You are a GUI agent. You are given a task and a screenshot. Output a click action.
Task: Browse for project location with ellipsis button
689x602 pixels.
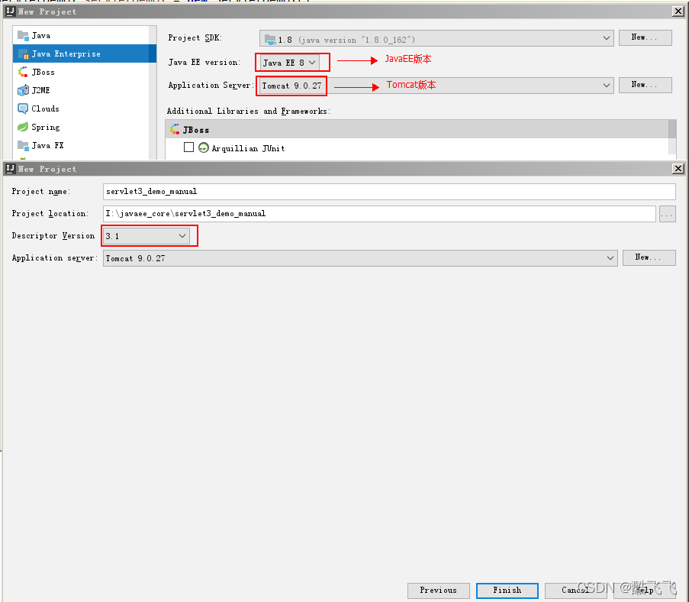click(x=667, y=214)
